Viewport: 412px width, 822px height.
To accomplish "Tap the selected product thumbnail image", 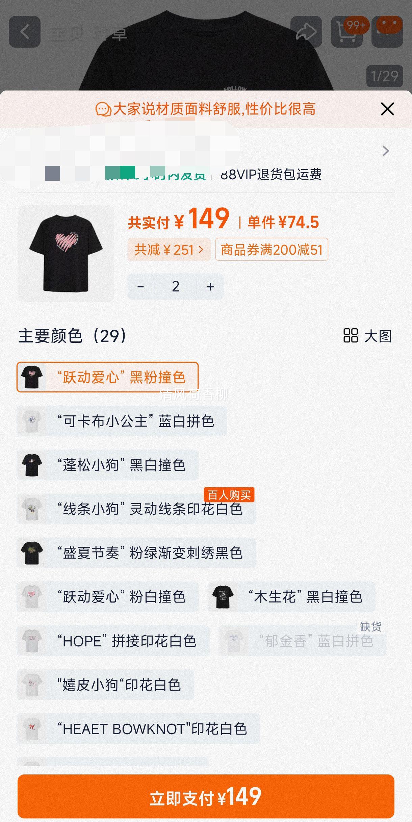I will point(66,254).
